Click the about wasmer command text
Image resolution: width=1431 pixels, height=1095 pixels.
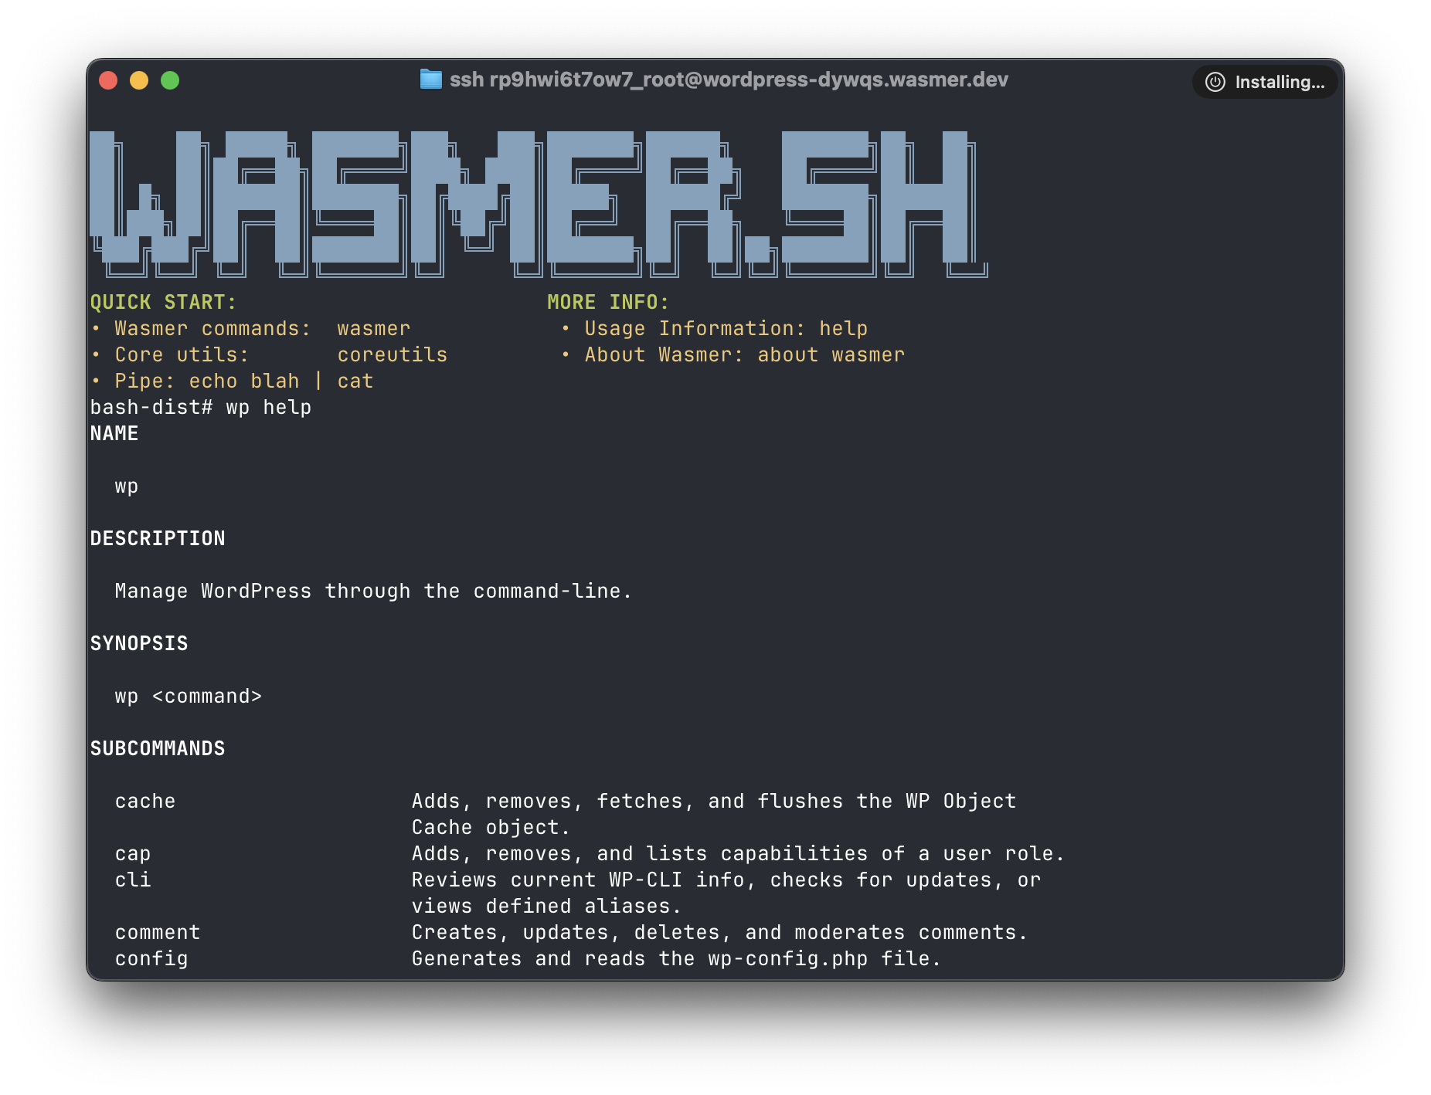[831, 354]
